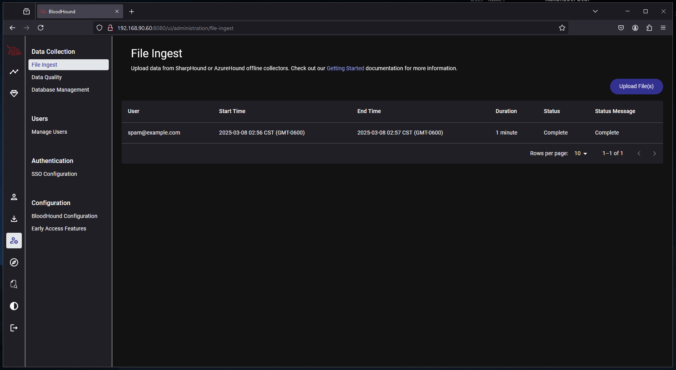Open the Docs search file icon
This screenshot has width=676, height=370.
pos(14,284)
